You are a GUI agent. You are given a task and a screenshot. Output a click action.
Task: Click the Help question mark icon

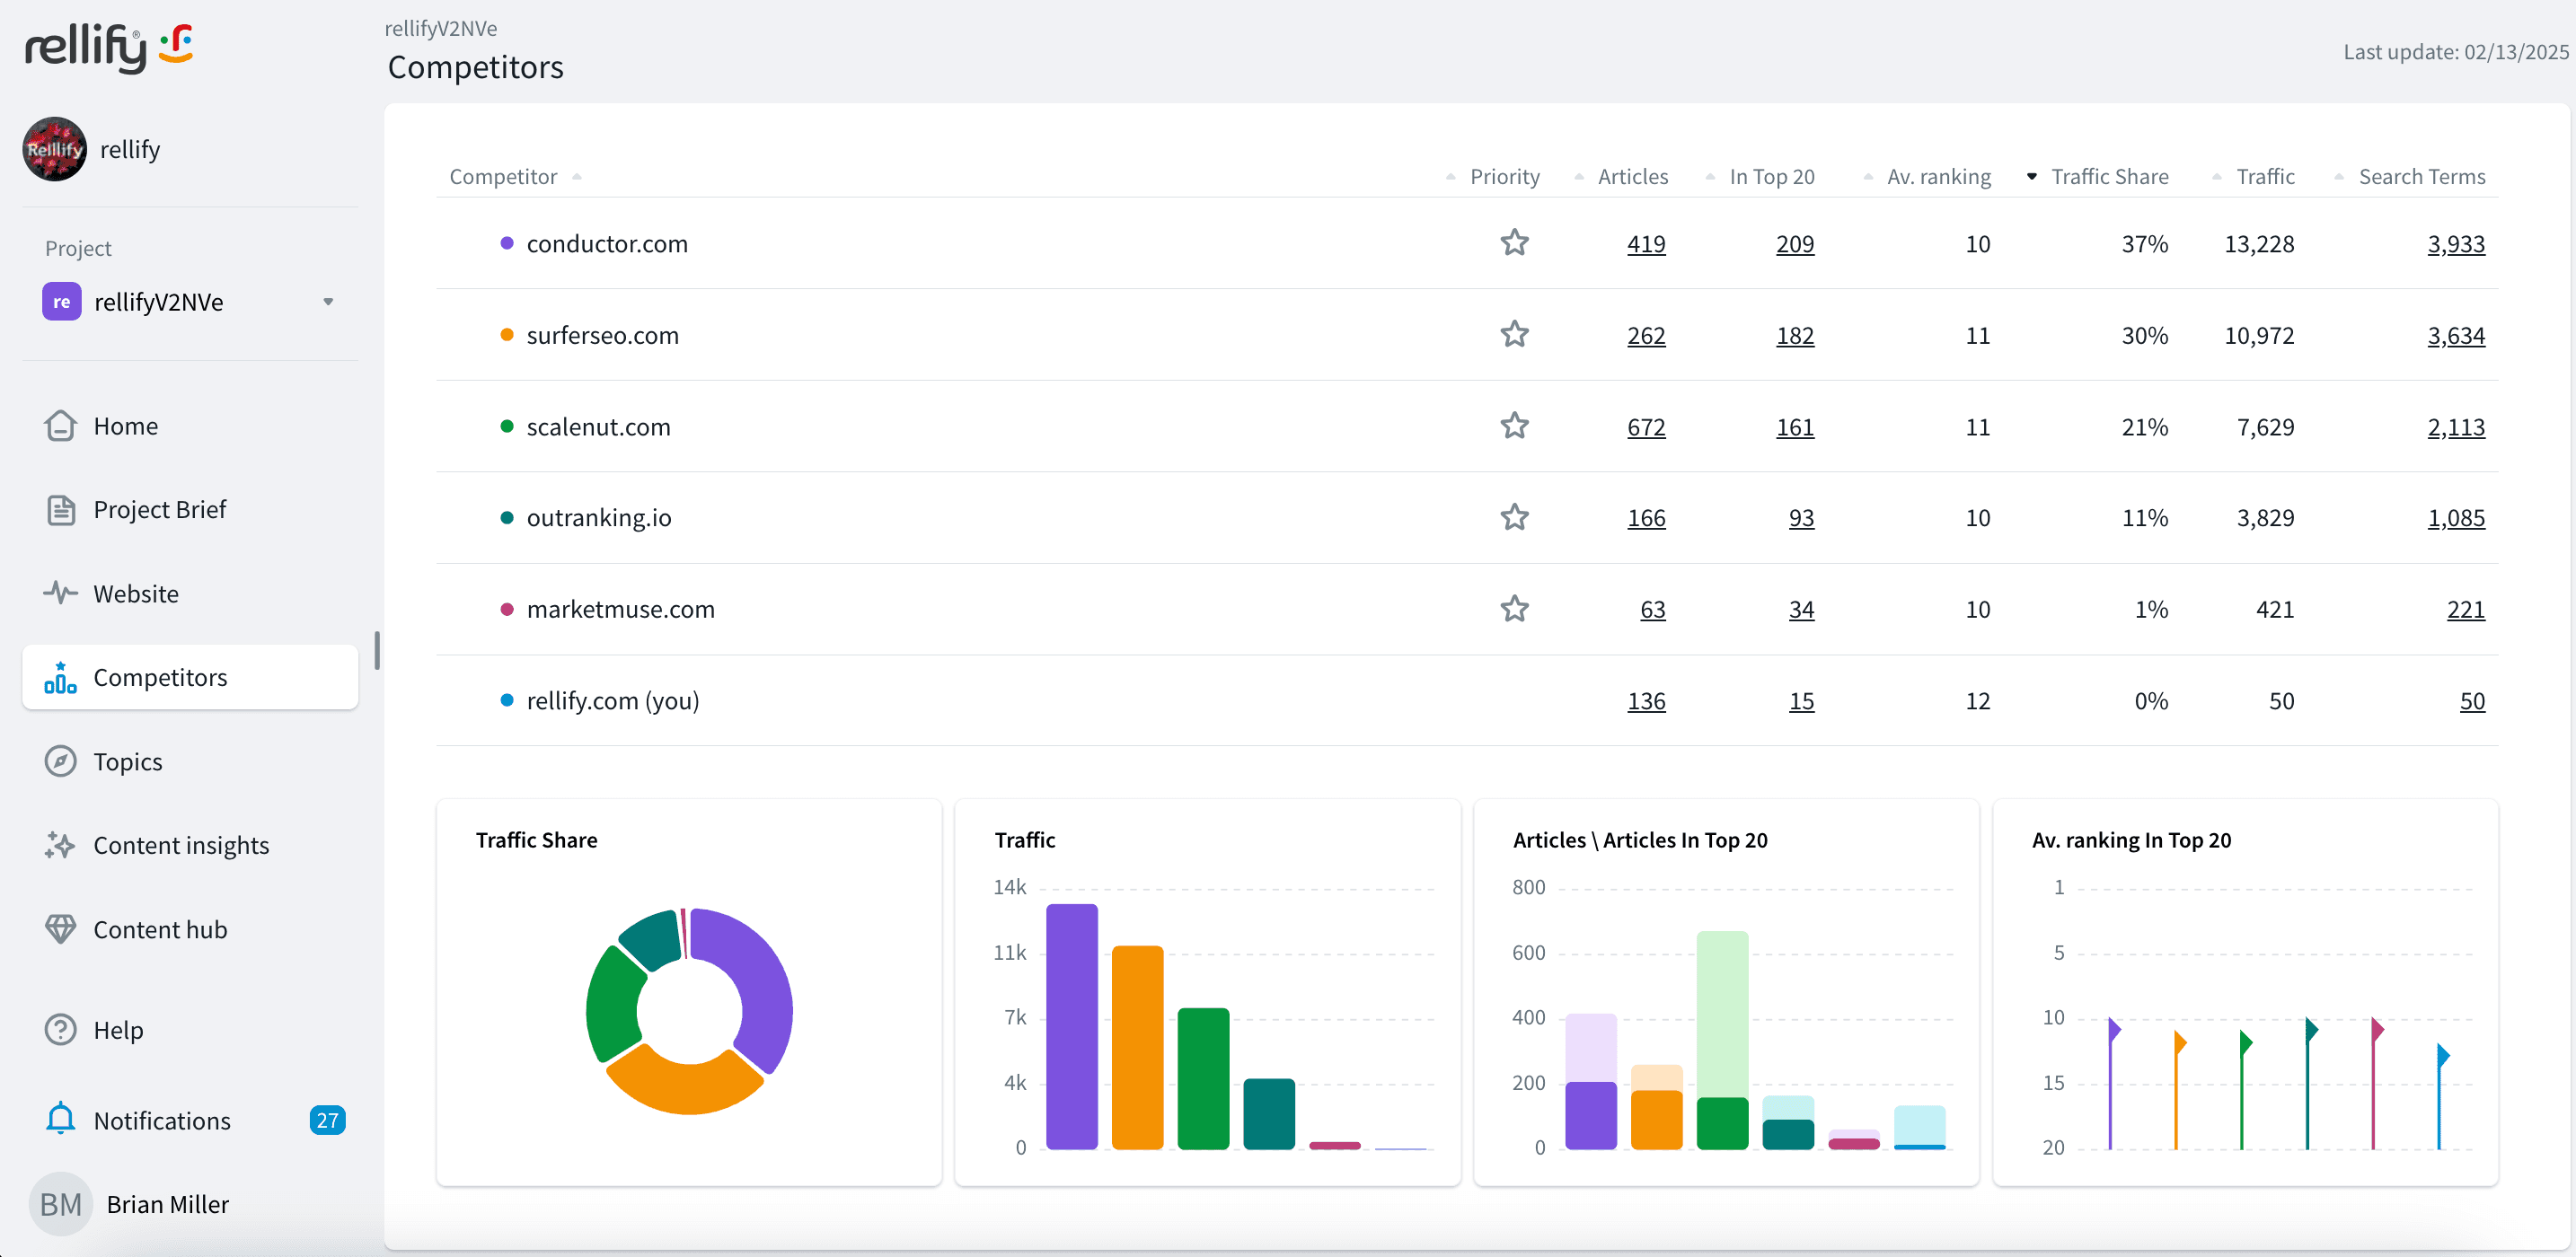point(60,1029)
